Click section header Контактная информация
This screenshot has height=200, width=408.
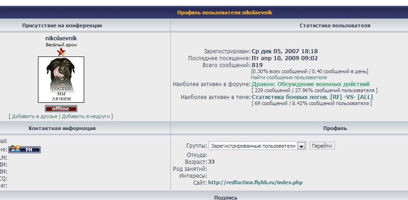62,128
